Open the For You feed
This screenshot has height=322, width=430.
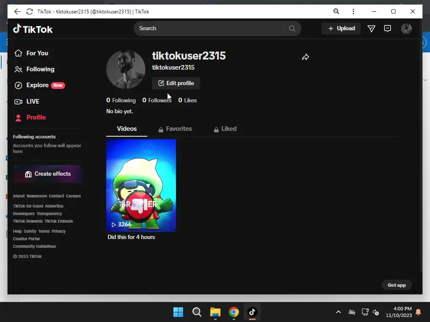[31, 53]
